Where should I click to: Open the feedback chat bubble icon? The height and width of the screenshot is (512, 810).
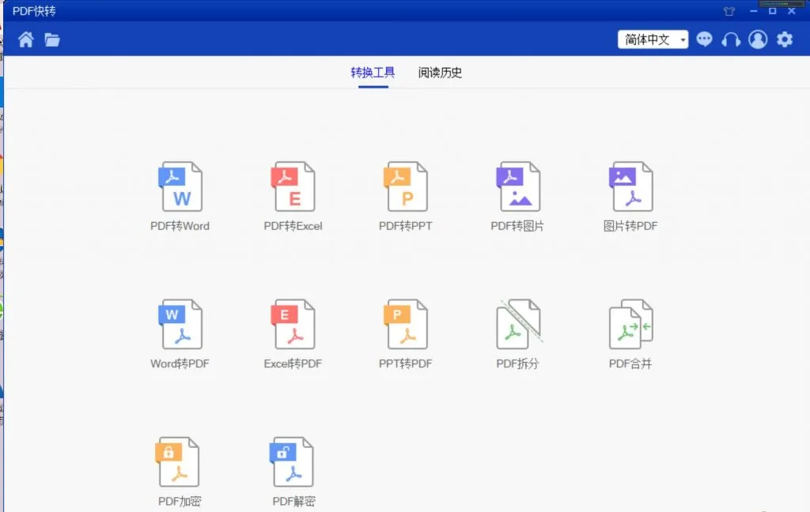(x=704, y=40)
